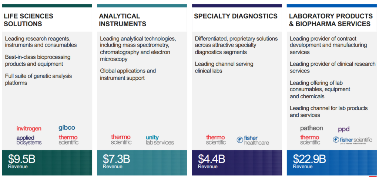This screenshot has height=177, width=379.
Task: Click the Fisher Scientific logo
Action: coord(352,140)
